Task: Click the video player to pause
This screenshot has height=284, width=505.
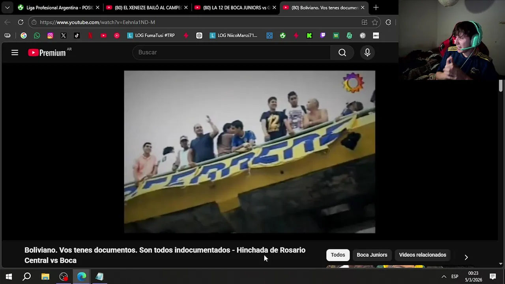Action: coord(249,152)
